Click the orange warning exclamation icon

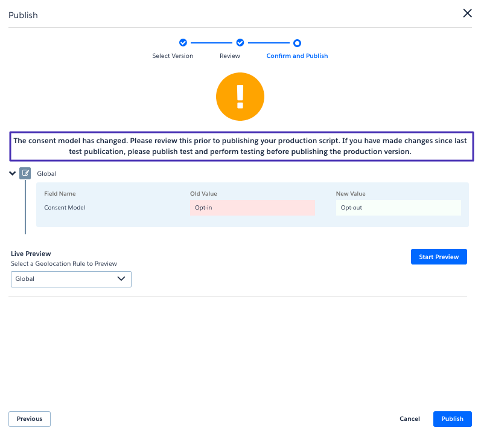[x=240, y=97]
